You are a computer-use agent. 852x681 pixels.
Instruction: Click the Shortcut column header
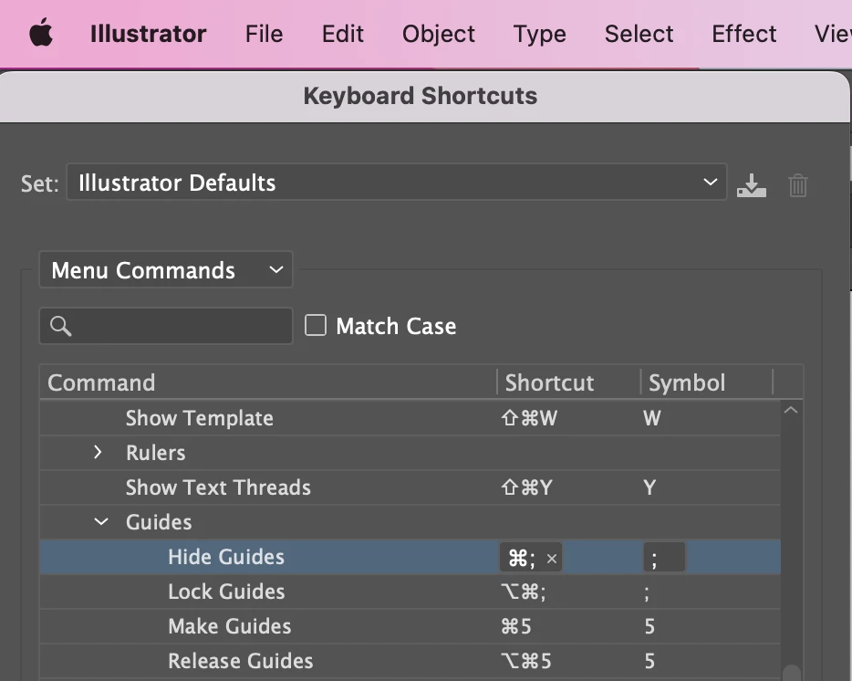[x=549, y=382]
